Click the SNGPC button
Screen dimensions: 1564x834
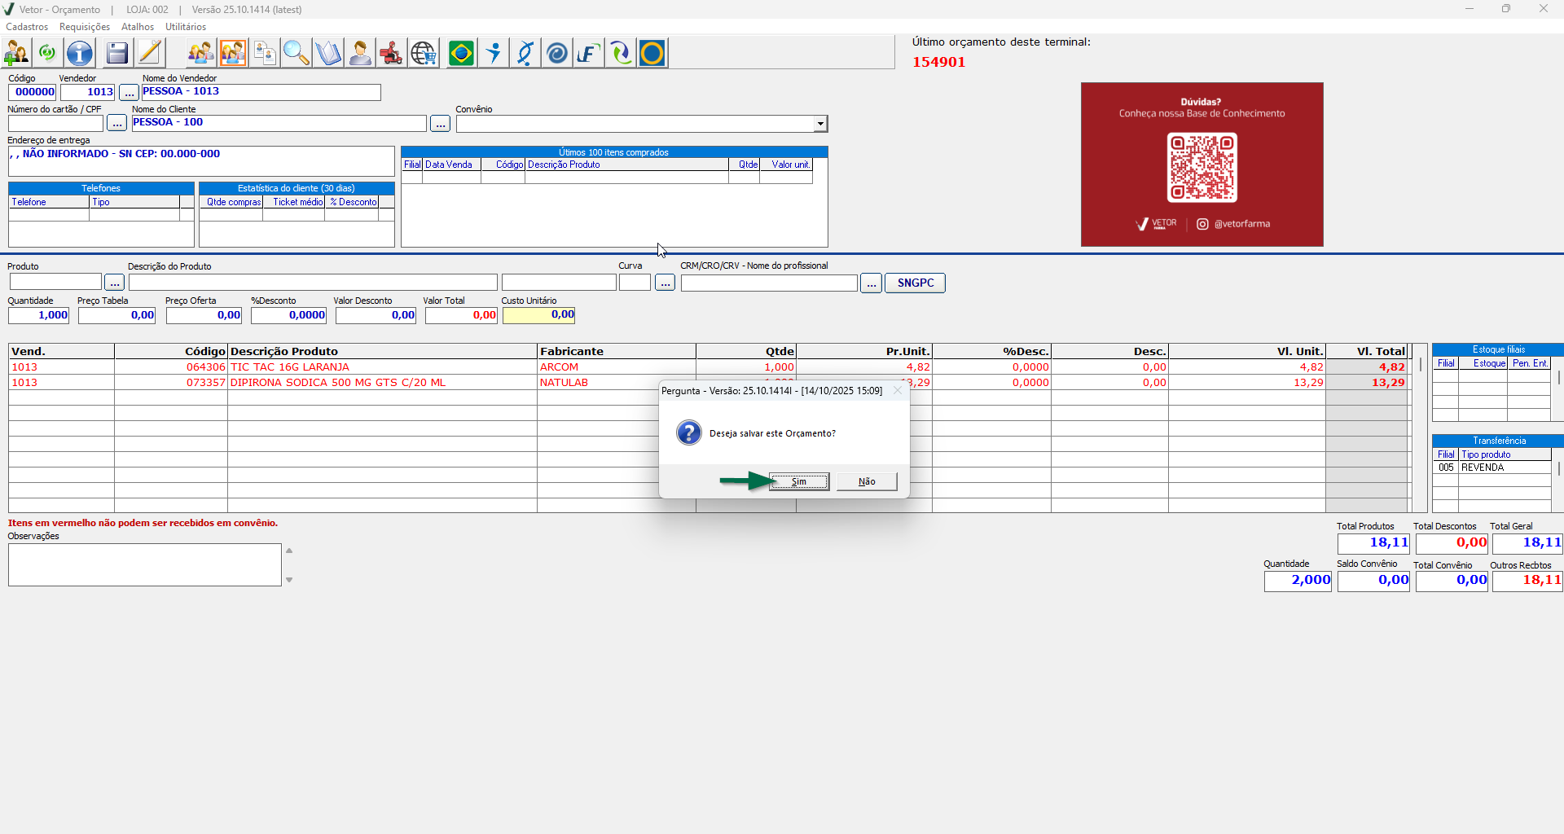(x=915, y=283)
